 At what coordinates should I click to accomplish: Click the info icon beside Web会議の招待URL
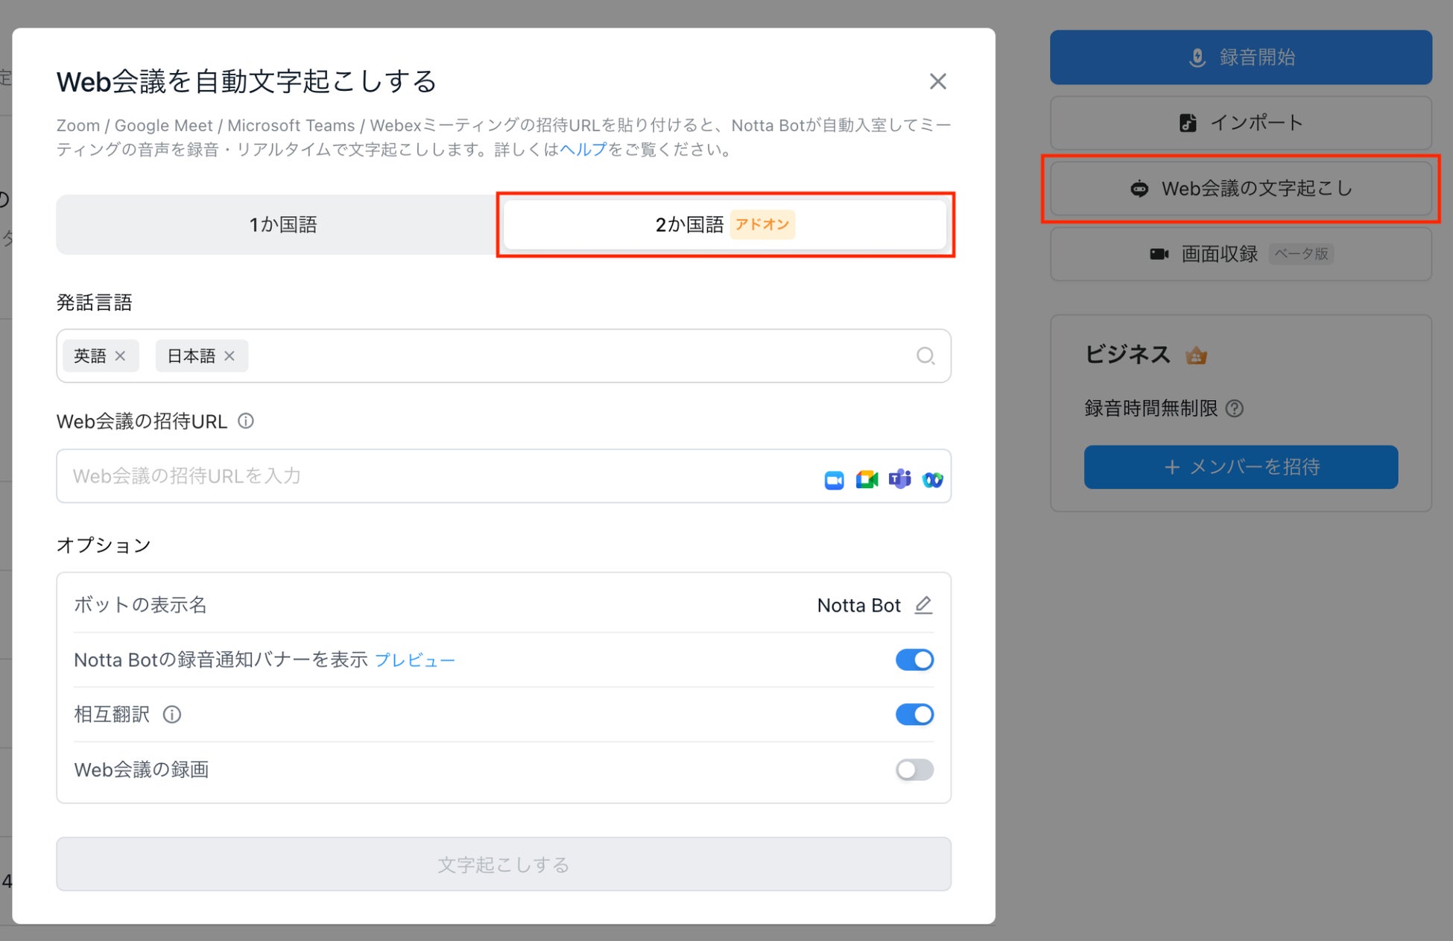click(x=246, y=421)
